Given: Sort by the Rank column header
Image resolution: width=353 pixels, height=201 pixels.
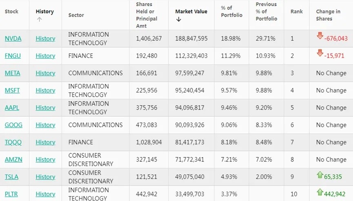Looking at the screenshot, I should point(297,11).
